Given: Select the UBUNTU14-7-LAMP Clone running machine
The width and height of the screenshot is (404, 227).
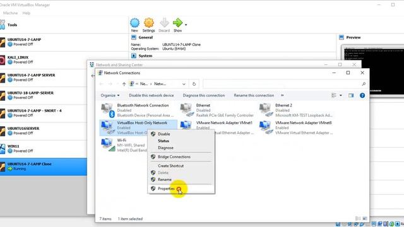Looking at the screenshot, I should (x=44, y=166).
